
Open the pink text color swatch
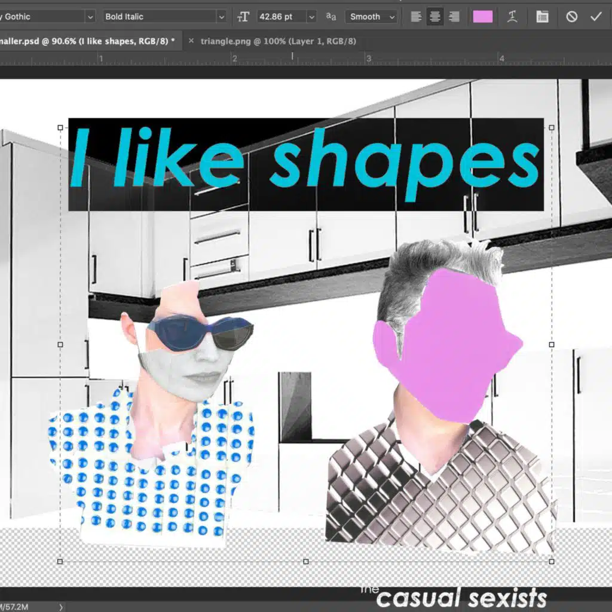click(x=483, y=17)
